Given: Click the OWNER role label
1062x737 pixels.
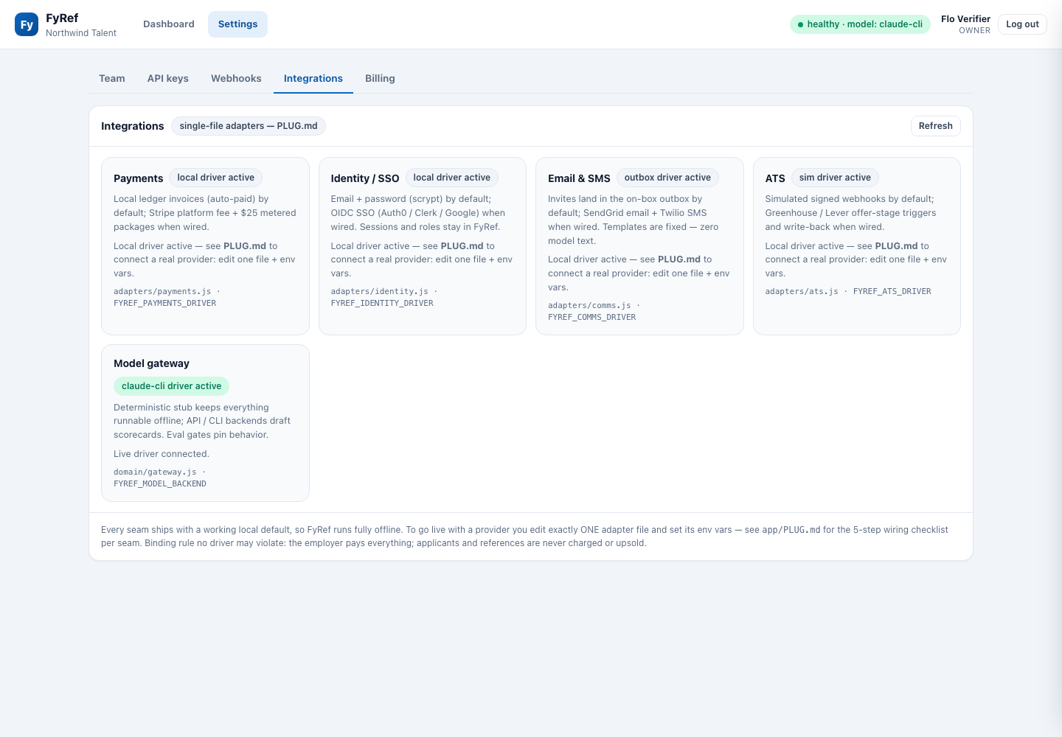Looking at the screenshot, I should [974, 31].
